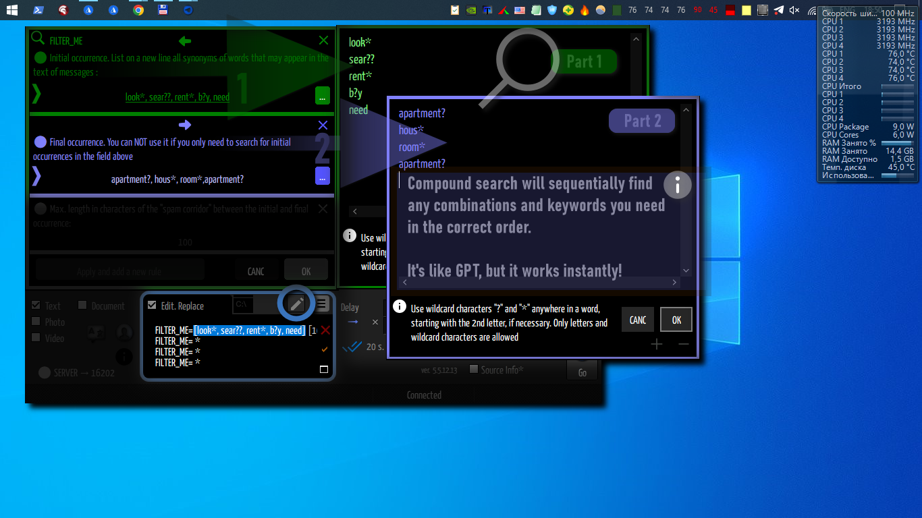This screenshot has width=922, height=518.
Task: Click the Go button near Source Info
Action: tap(582, 370)
